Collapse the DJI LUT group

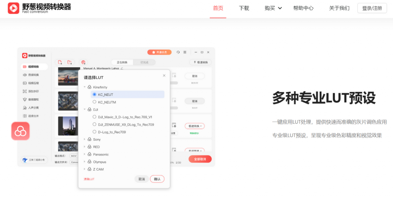85,109
